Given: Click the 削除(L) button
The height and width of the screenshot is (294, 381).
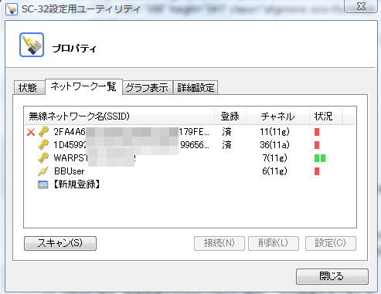Looking at the screenshot, I should click(x=274, y=243).
